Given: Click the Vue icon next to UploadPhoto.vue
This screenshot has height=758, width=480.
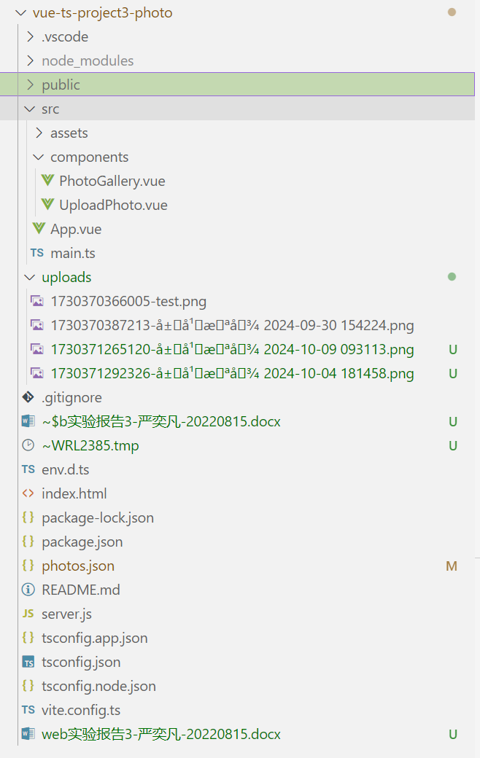Looking at the screenshot, I should tap(48, 205).
